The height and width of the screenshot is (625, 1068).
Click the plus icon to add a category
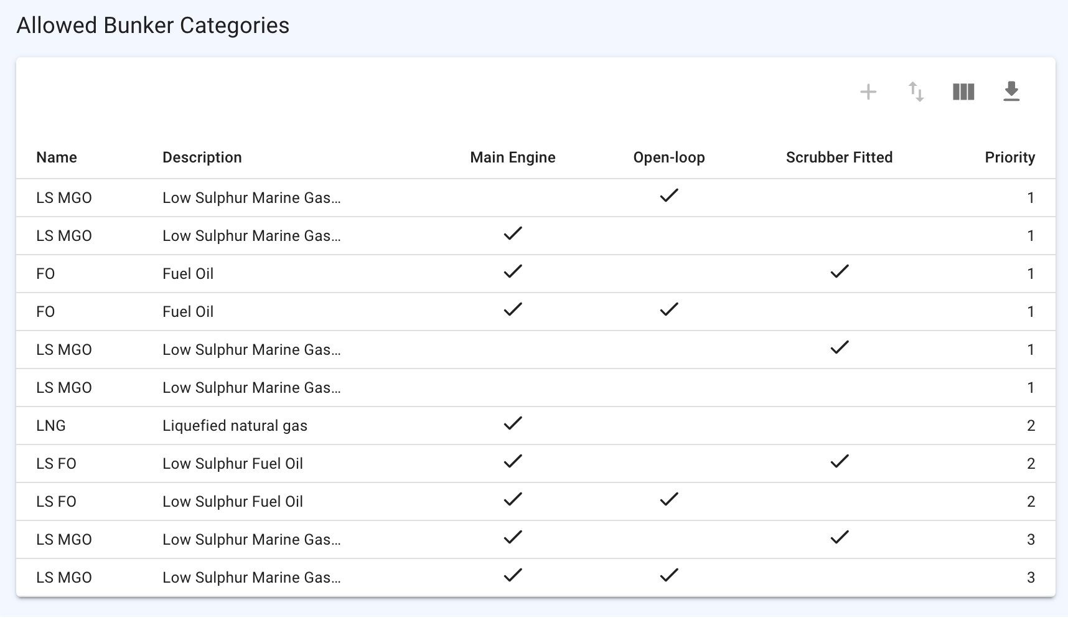868,92
